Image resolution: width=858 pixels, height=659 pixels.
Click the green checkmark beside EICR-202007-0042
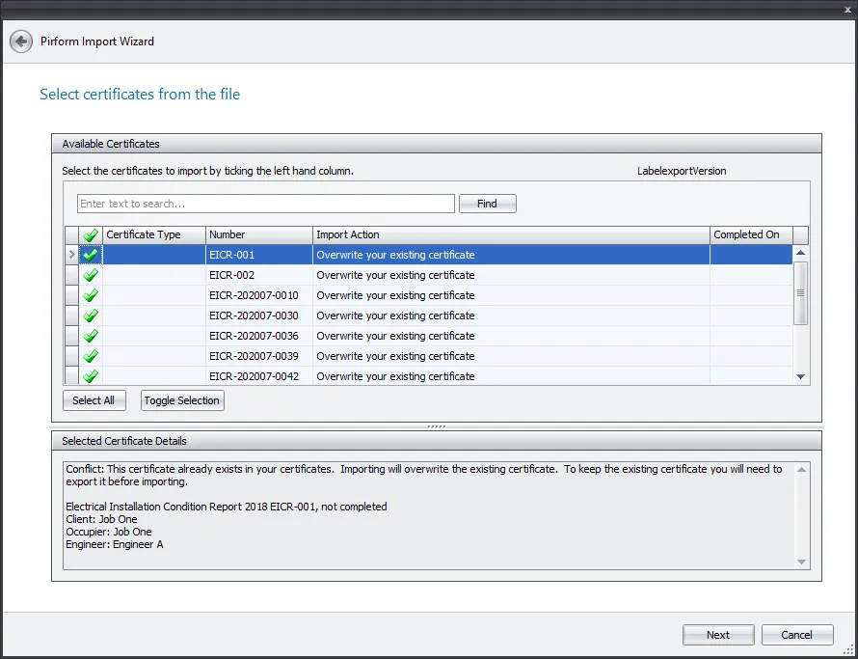(89, 376)
